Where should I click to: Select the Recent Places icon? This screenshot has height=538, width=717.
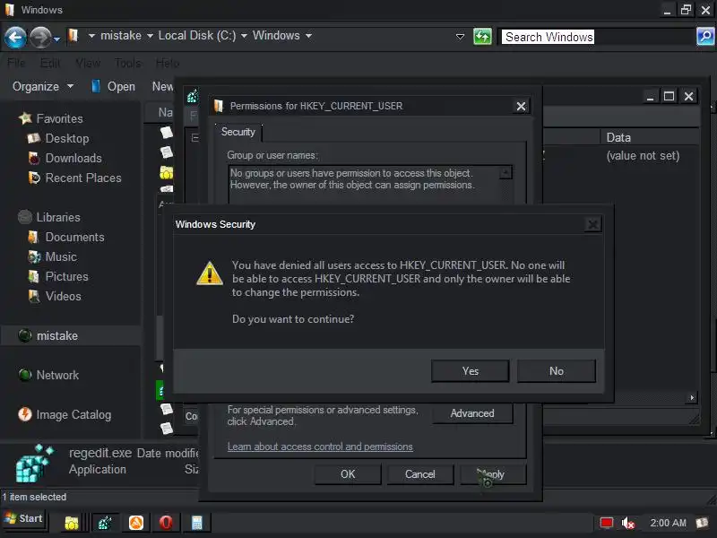point(34,178)
